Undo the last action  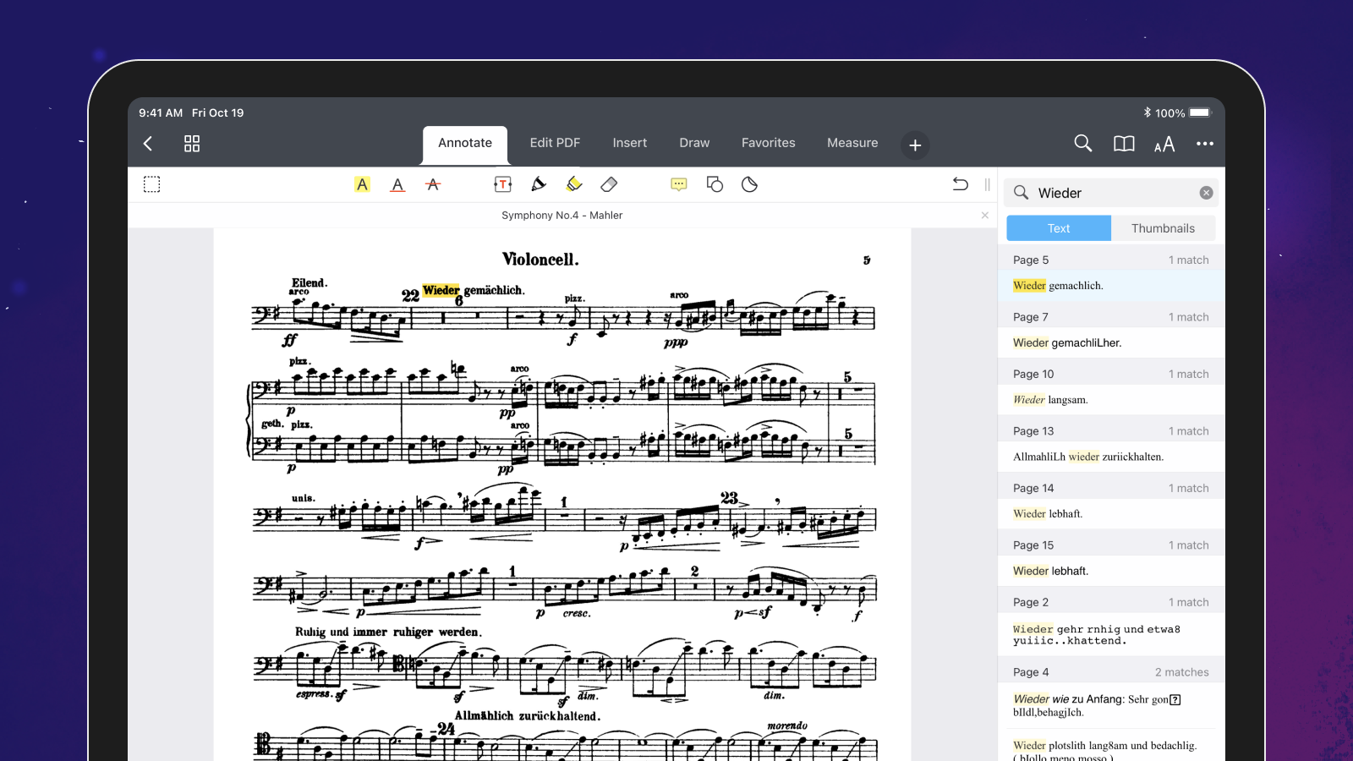pos(961,184)
